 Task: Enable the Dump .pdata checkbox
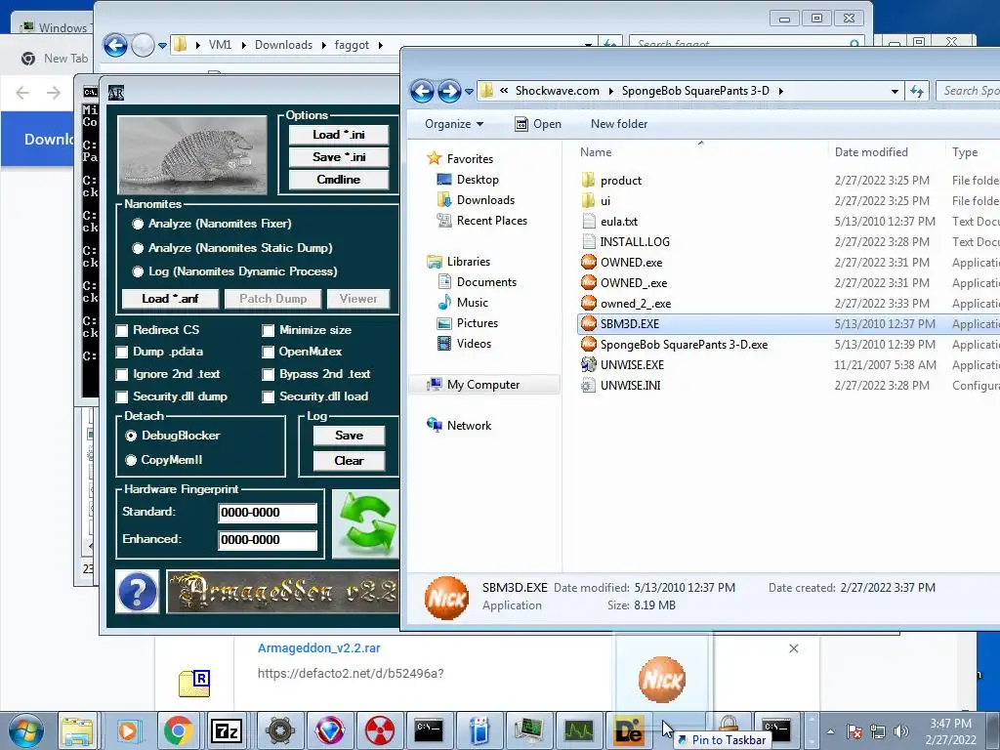(122, 352)
